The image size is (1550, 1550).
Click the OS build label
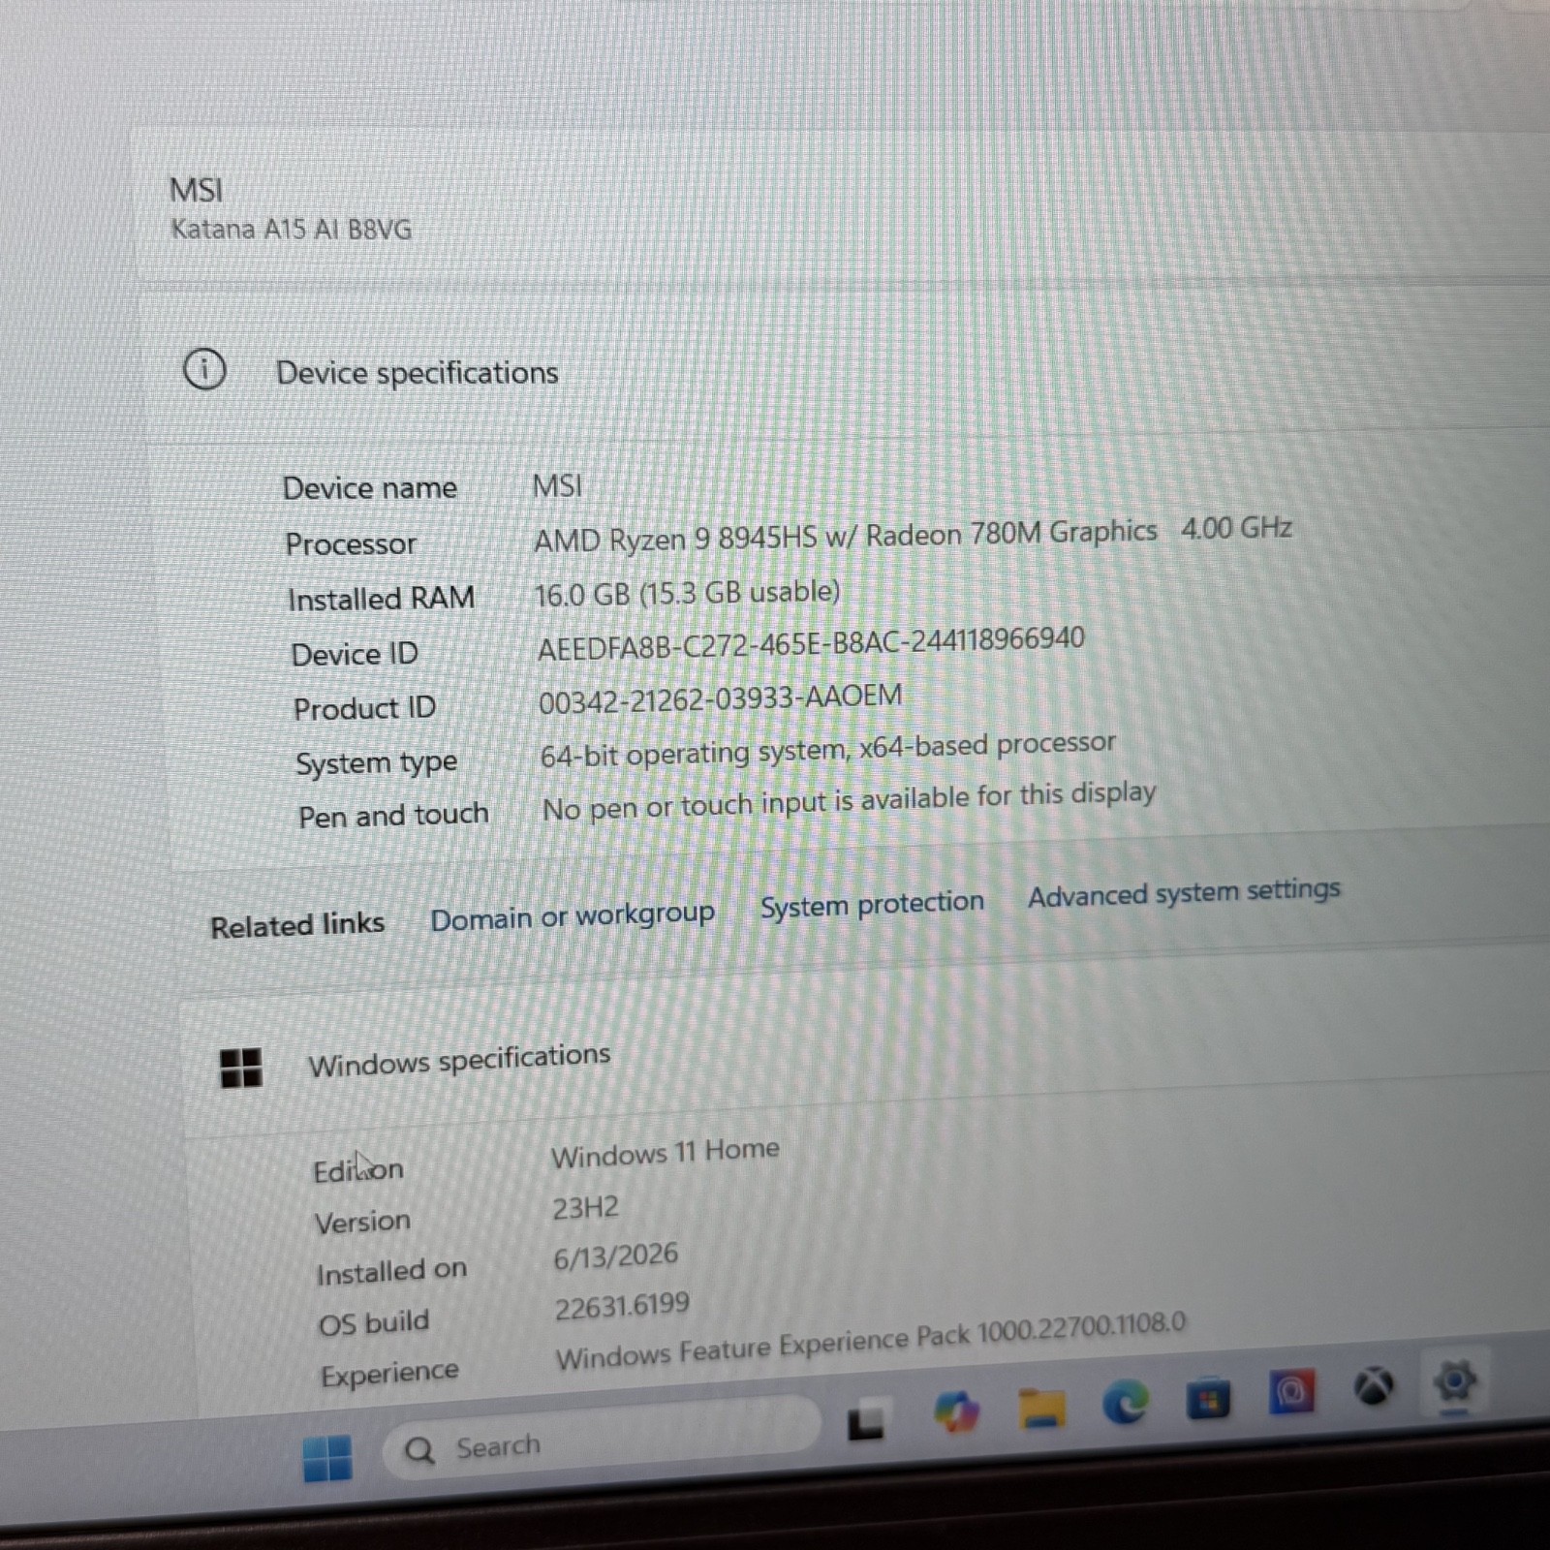pos(374,1322)
